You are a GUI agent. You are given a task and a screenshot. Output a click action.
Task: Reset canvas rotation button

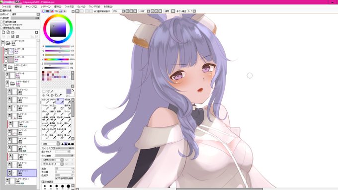(160, 11)
